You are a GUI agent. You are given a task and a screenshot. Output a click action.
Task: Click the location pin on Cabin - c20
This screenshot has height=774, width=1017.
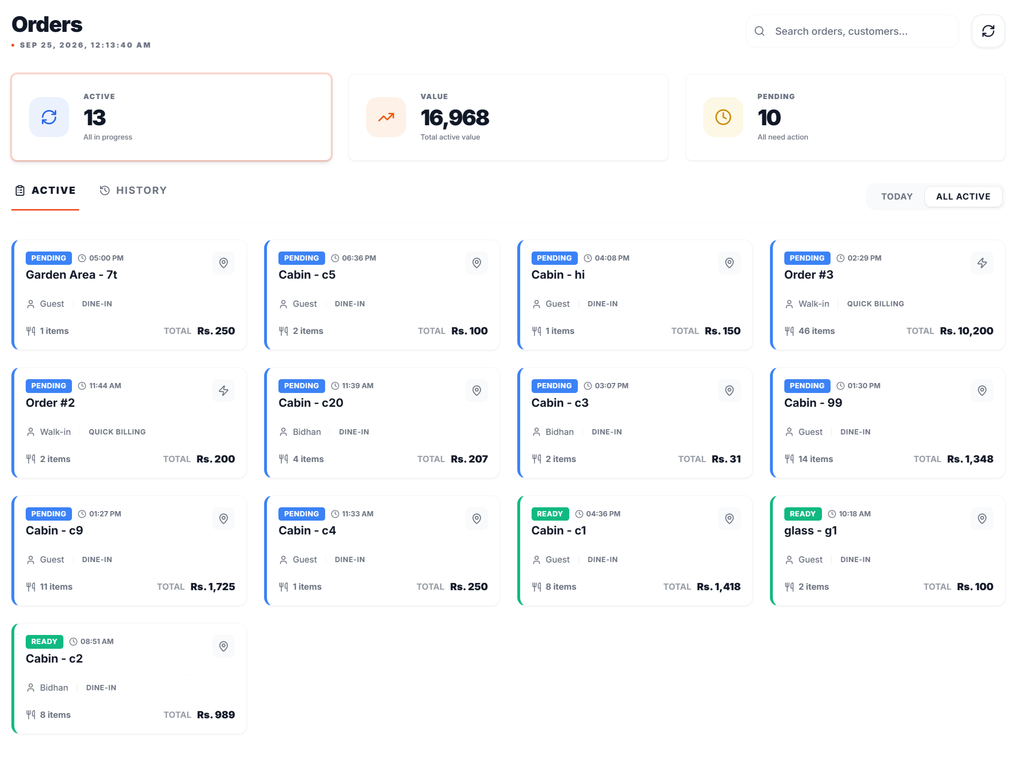click(x=476, y=391)
